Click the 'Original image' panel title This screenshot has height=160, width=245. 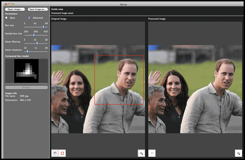tap(59, 19)
